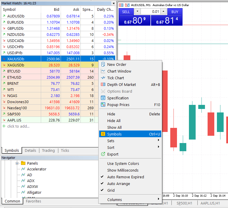Click the down arrow icon beside NGAS
This screenshot has width=228, height=208.
click(x=4, y=96)
